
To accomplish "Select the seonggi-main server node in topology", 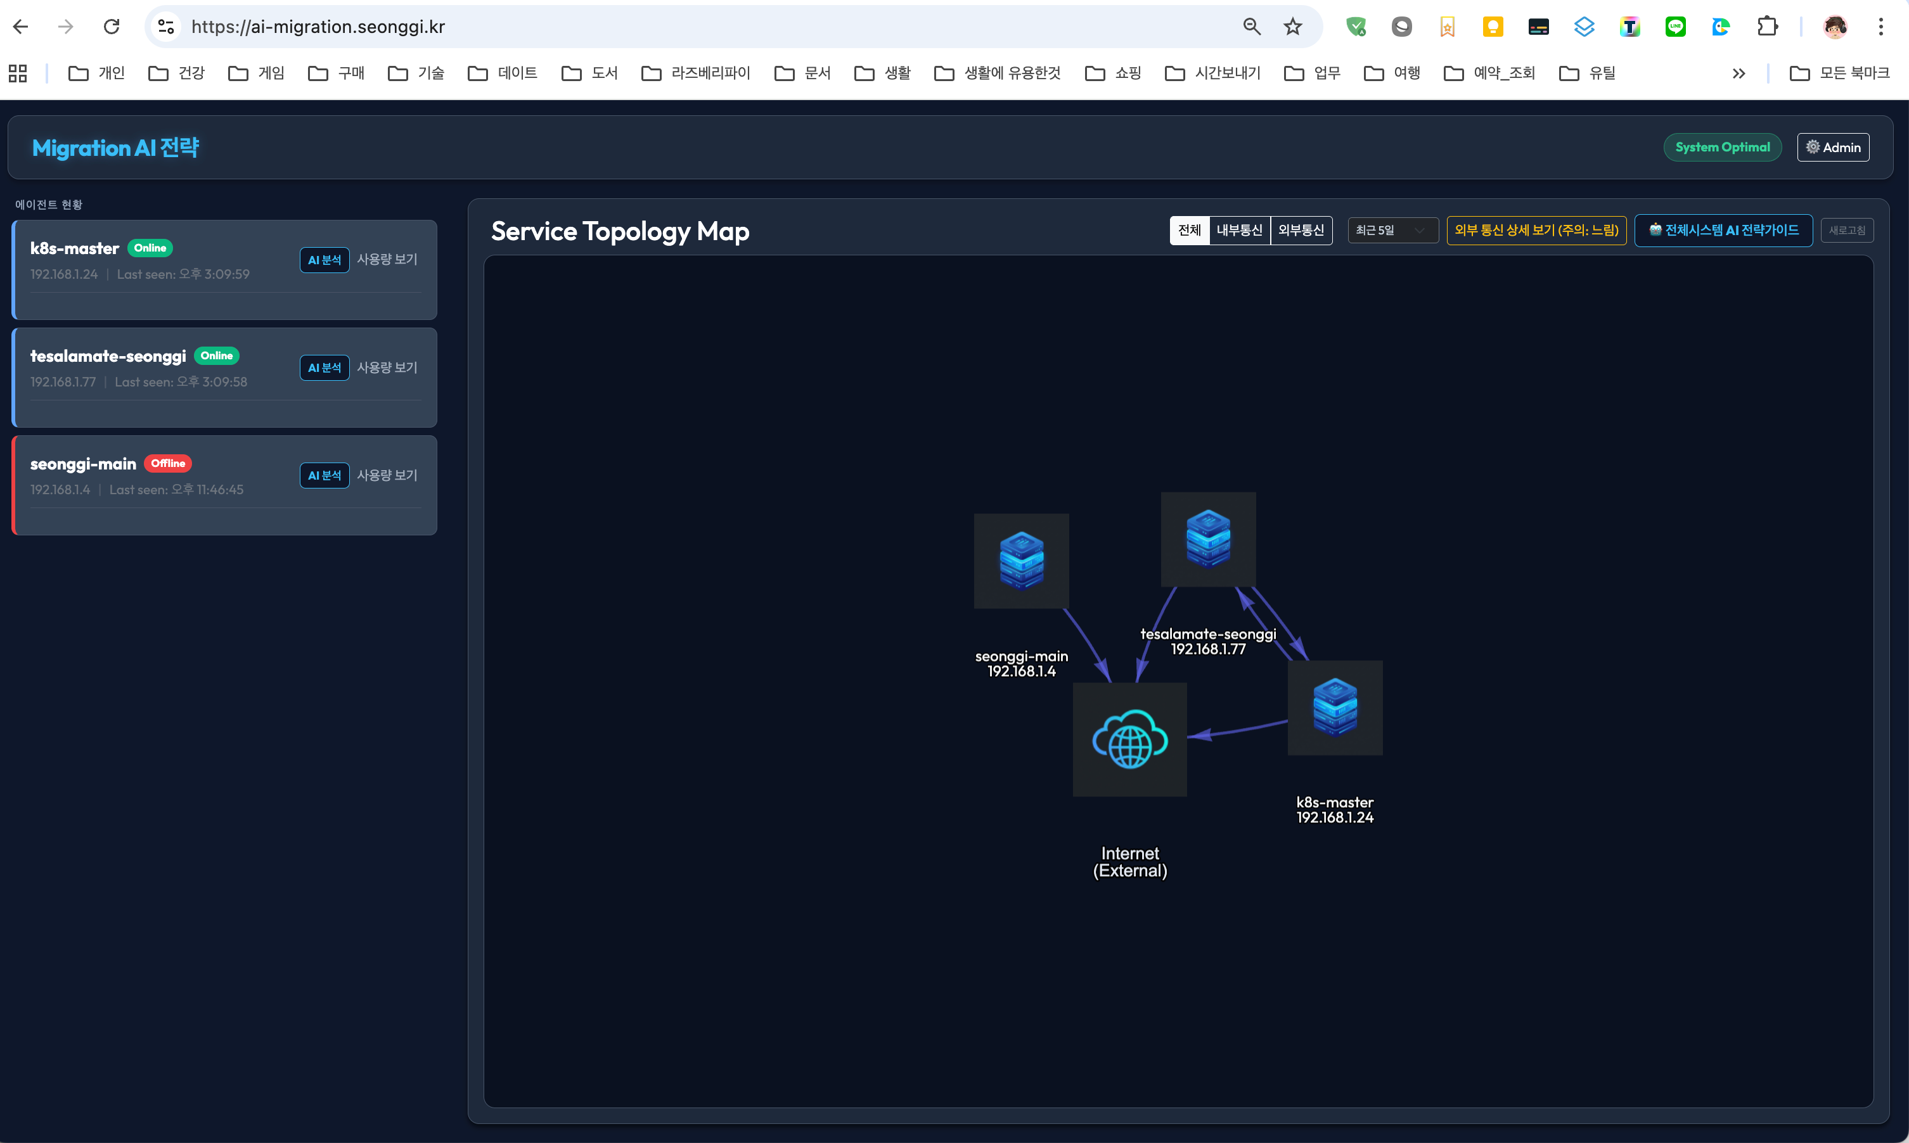I will pyautogui.click(x=1021, y=561).
